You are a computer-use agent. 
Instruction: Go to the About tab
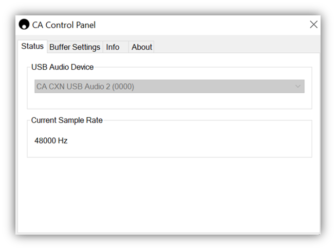(x=142, y=47)
